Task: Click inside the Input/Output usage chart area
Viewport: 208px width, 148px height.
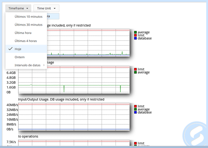Action: pos(74,117)
